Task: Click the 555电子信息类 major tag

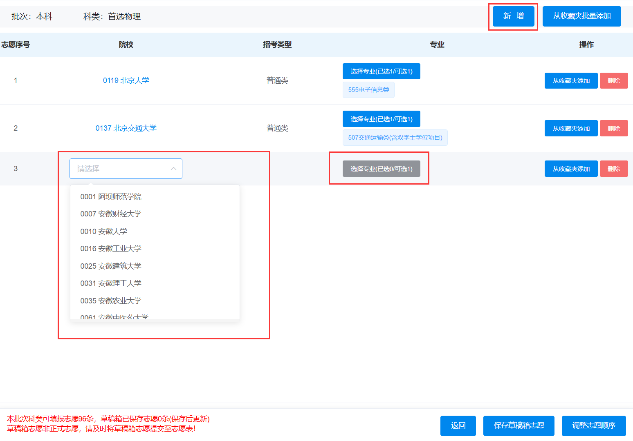Action: 368,90
